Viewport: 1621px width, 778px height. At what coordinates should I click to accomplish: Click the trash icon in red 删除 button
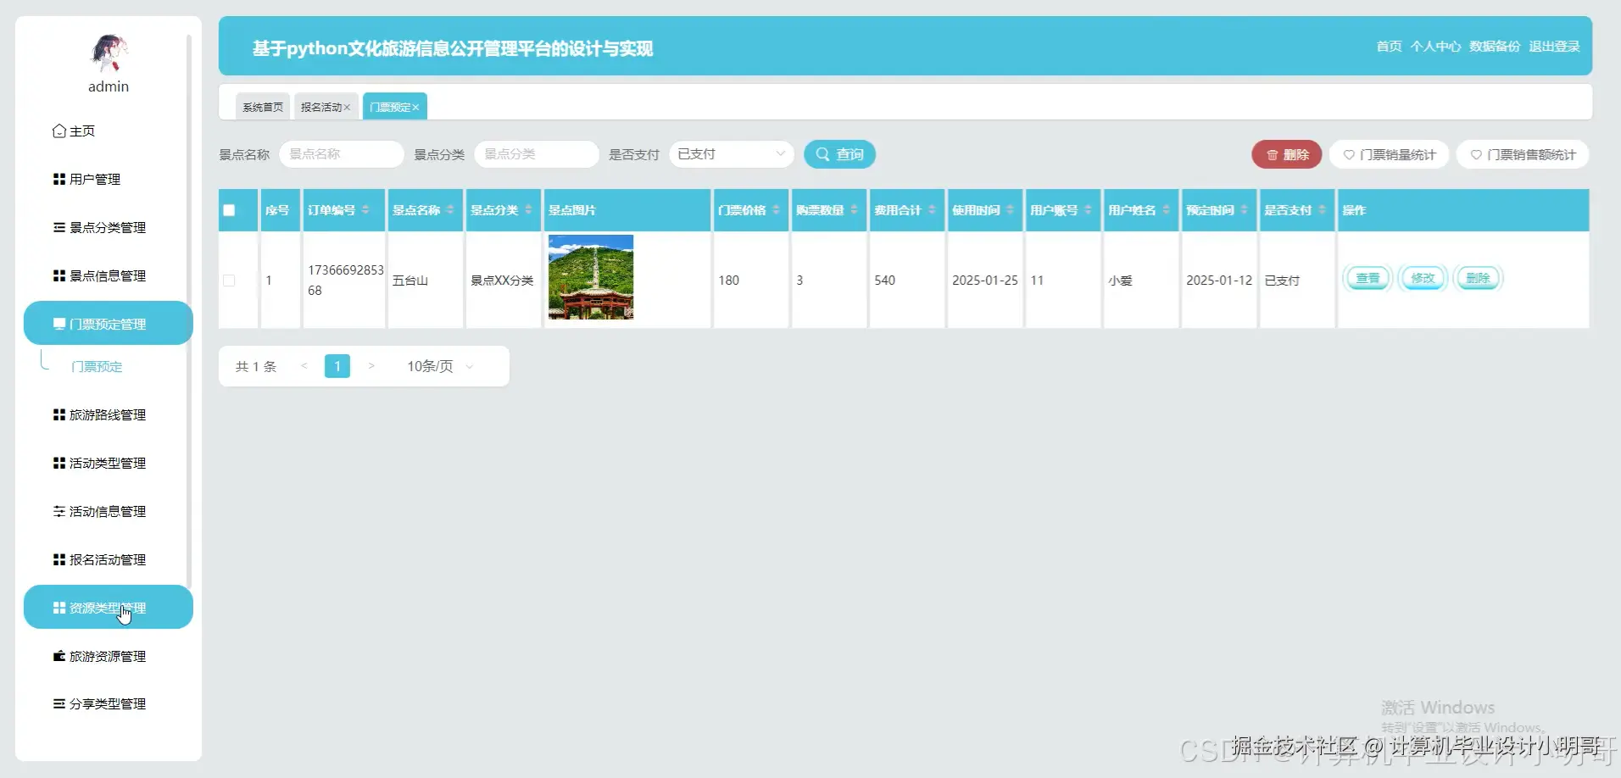1272,155
